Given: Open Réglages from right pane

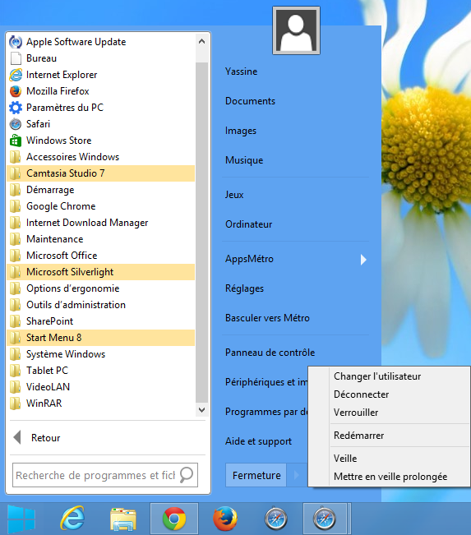Looking at the screenshot, I should coord(244,288).
